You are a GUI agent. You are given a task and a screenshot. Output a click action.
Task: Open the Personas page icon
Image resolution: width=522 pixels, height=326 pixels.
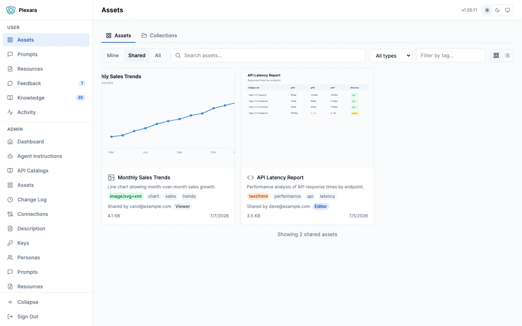click(x=10, y=258)
